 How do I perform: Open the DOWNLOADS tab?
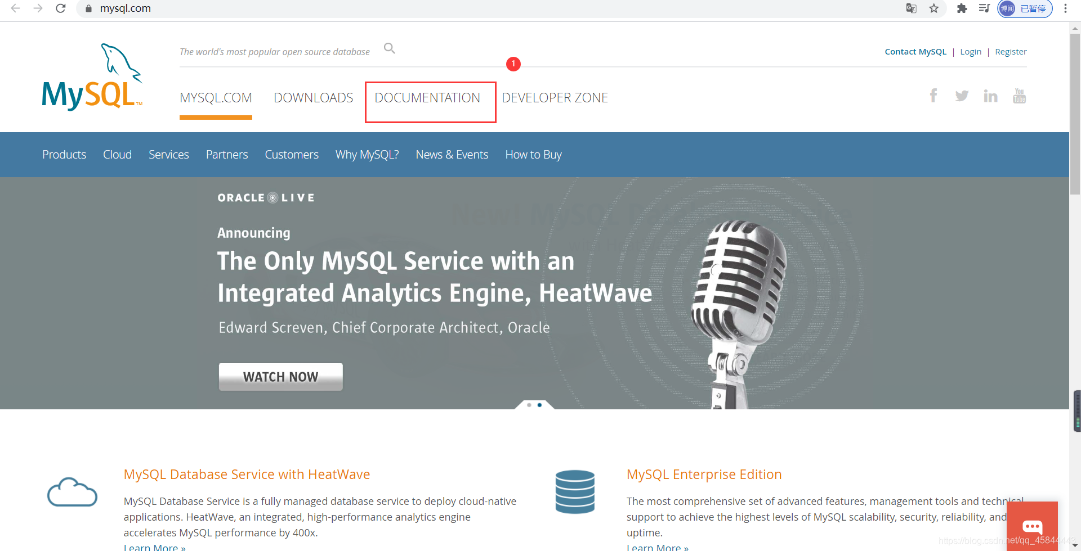(314, 98)
